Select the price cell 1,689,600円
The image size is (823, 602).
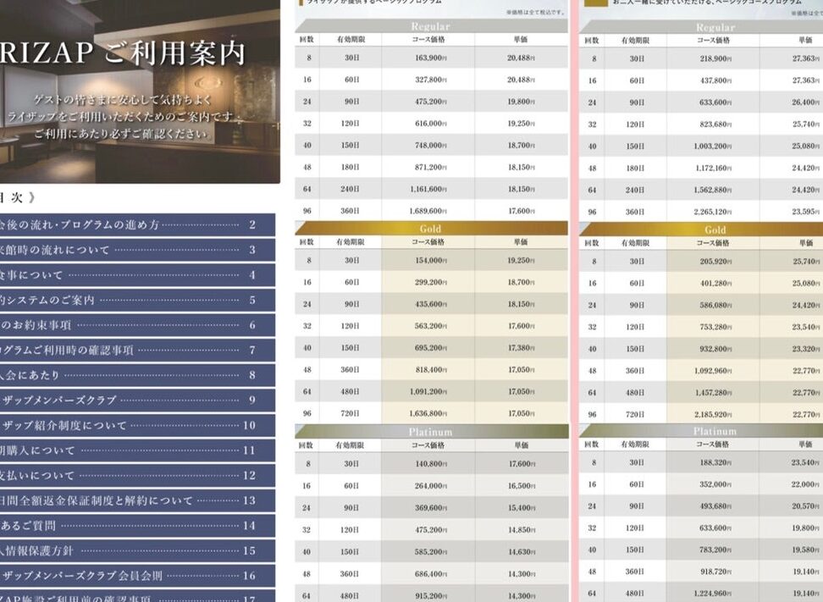[428, 211]
